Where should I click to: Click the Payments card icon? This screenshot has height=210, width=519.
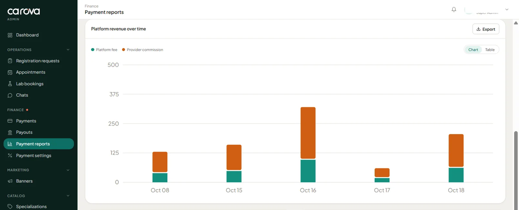click(10, 121)
